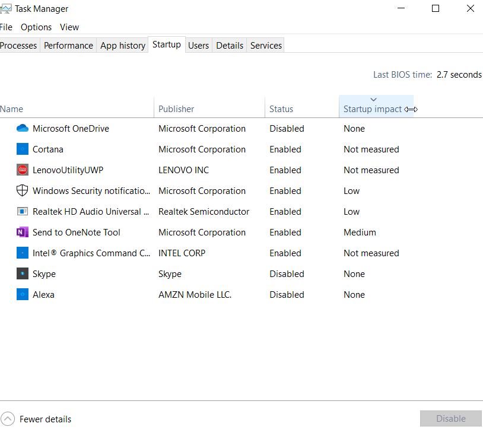Image resolution: width=483 pixels, height=433 pixels.
Task: Click the Skype publisher cell
Action: [x=170, y=274]
